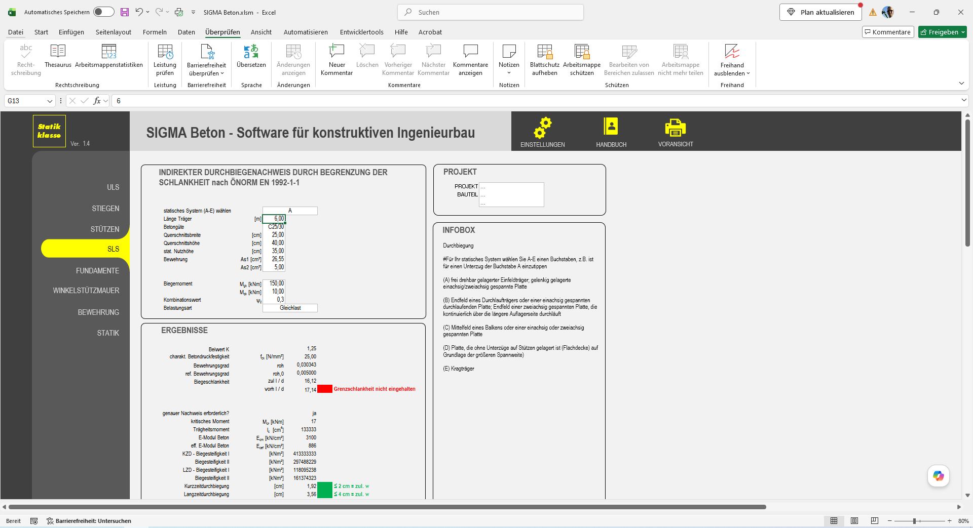The width and height of the screenshot is (973, 528).
Task: Click the Suchen search box
Action: click(x=491, y=12)
